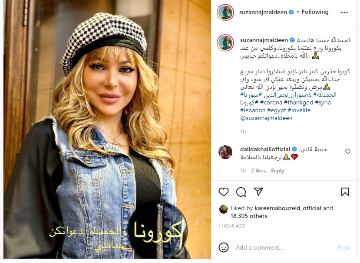Open the #lebanon hashtag link

tap(253, 110)
